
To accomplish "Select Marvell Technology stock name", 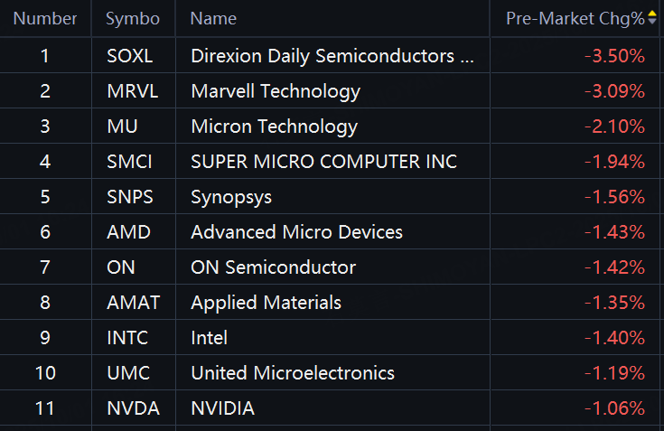I will pyautogui.click(x=276, y=91).
